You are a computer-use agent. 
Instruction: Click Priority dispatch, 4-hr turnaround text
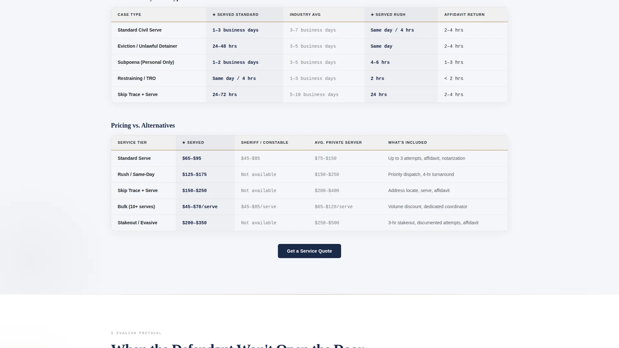click(421, 174)
